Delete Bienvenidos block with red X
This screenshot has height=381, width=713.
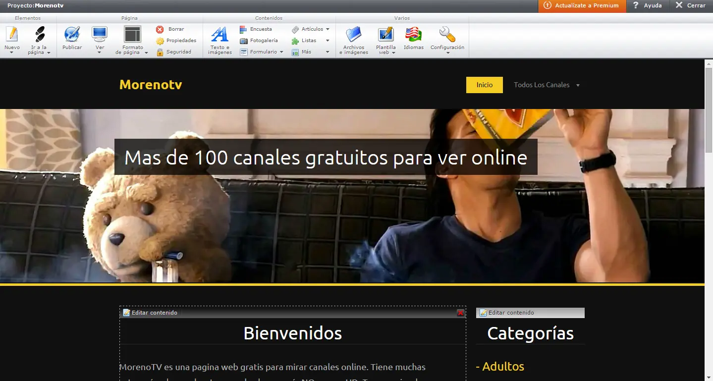(460, 313)
